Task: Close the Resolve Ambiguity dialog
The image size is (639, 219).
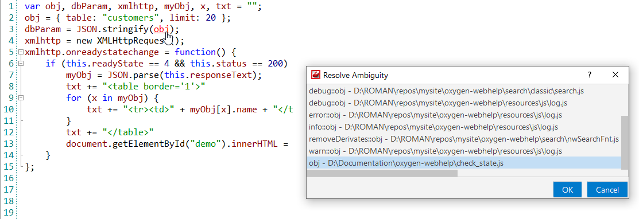Action: point(615,75)
